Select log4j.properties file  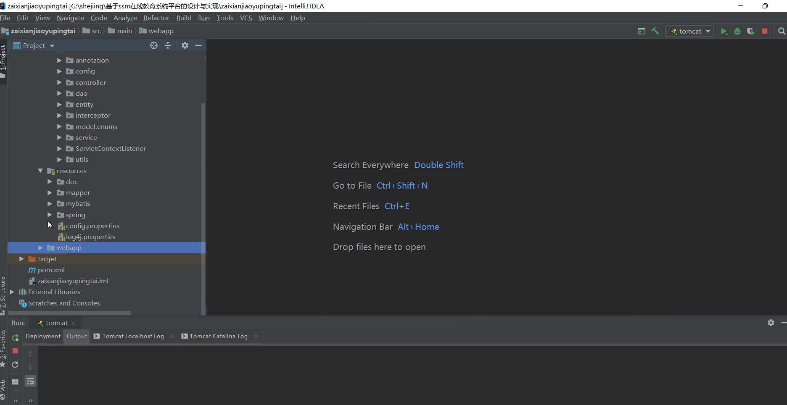coord(90,237)
